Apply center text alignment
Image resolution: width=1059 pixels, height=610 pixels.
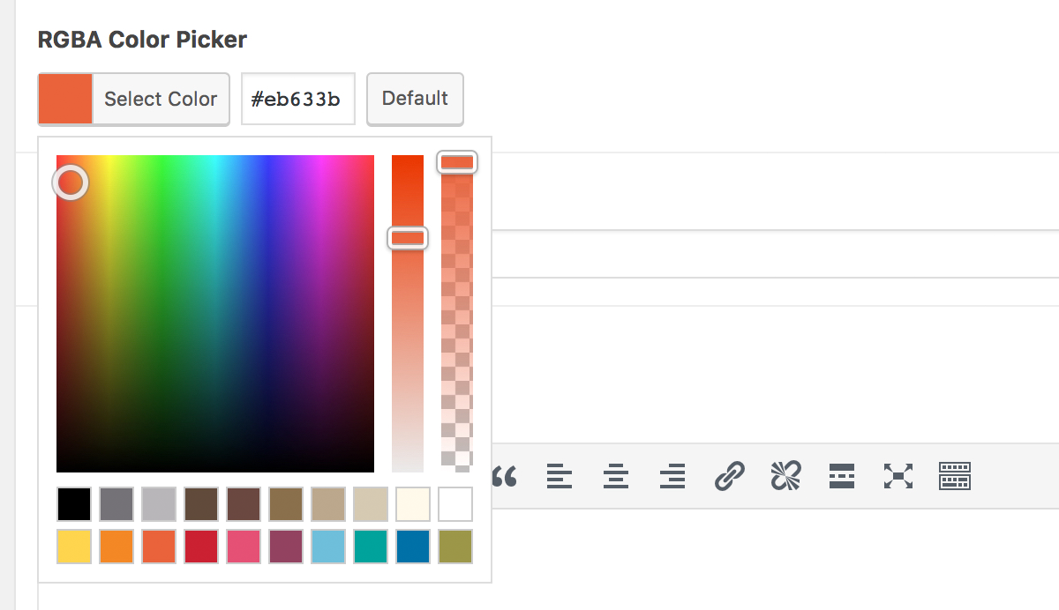[615, 477]
